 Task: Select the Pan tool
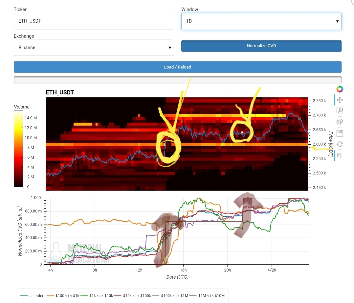click(340, 100)
